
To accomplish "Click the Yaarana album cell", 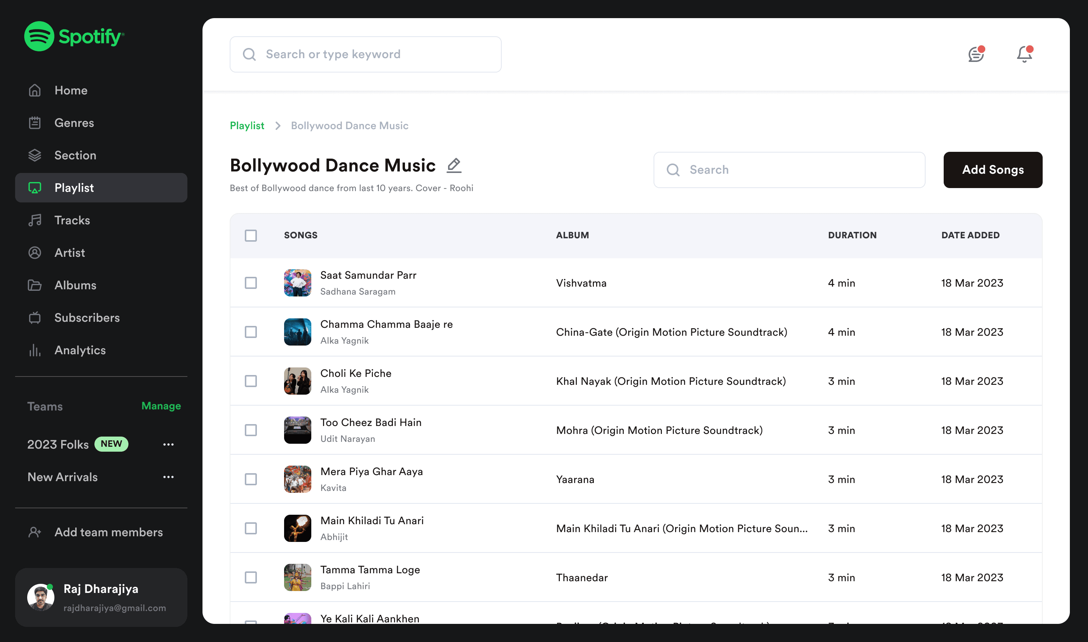I will pos(575,479).
